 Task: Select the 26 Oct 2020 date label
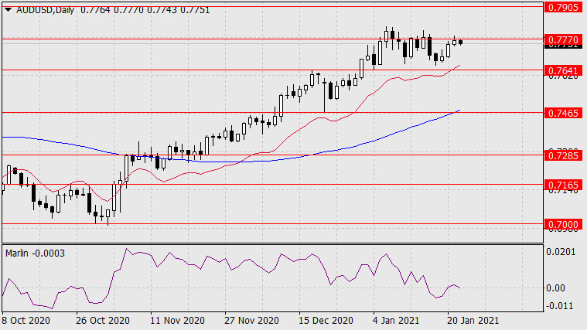103,321
